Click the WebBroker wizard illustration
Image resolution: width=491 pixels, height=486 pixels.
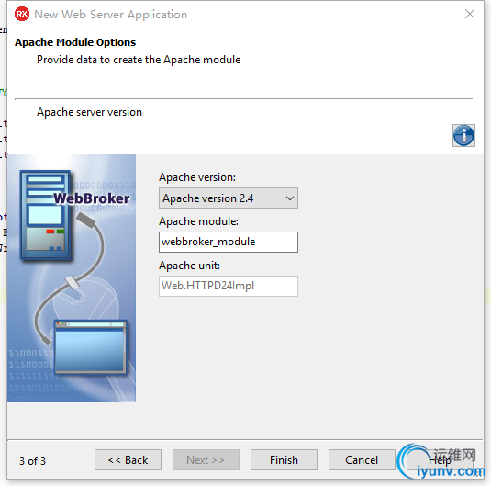tap(72, 278)
